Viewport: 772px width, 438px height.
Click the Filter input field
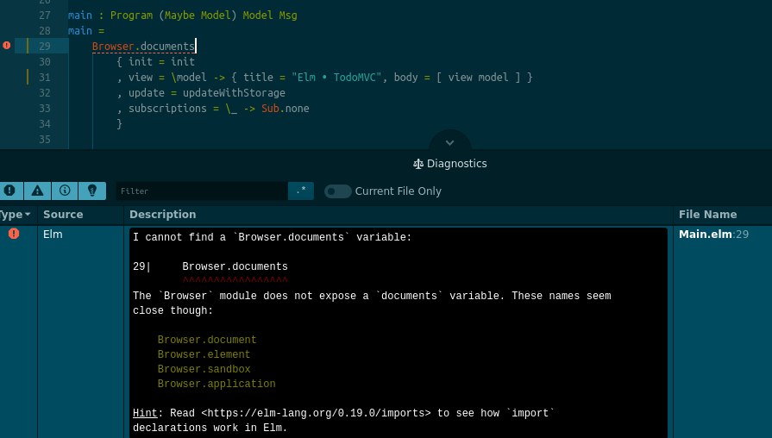(201, 191)
